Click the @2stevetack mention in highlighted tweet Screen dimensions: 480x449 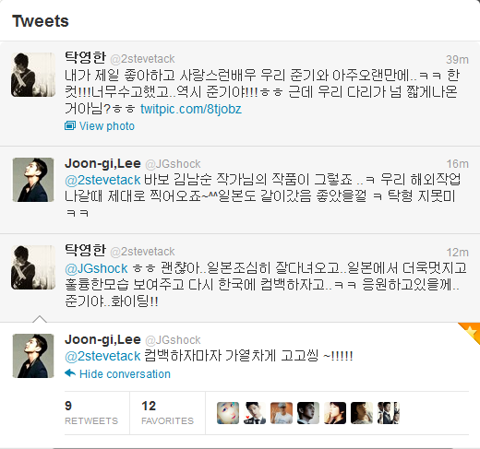click(x=102, y=356)
